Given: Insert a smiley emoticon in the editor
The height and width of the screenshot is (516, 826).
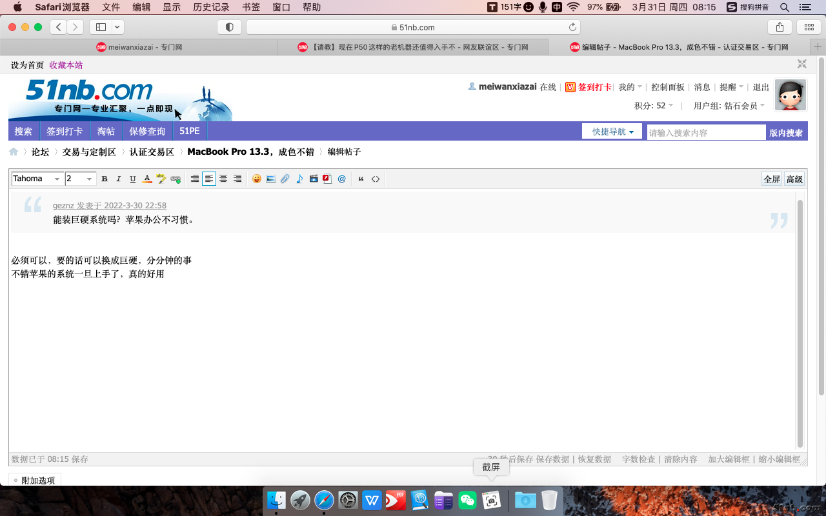Looking at the screenshot, I should click(x=257, y=179).
